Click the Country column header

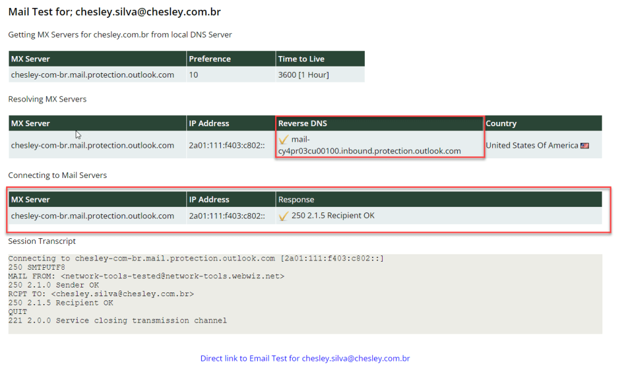[501, 123]
